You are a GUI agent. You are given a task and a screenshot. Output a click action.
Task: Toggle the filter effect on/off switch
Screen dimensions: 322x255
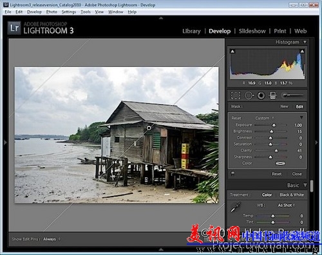[x=232, y=173]
